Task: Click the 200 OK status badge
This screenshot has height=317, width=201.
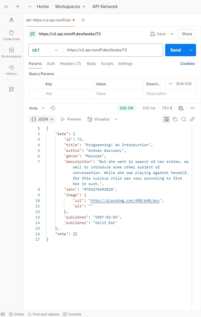Action: pos(126,108)
